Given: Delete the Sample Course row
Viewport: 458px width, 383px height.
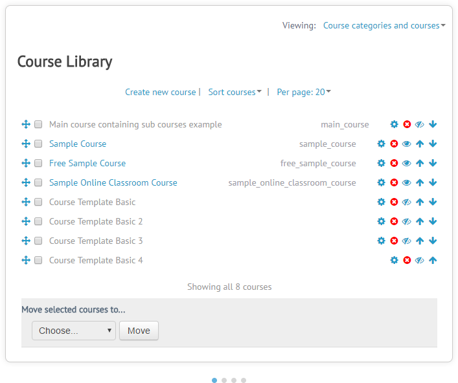Looking at the screenshot, I should coord(394,144).
